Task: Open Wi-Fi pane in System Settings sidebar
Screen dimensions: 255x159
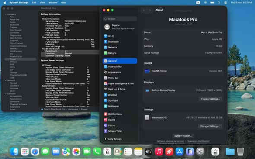Action: (x=120, y=36)
